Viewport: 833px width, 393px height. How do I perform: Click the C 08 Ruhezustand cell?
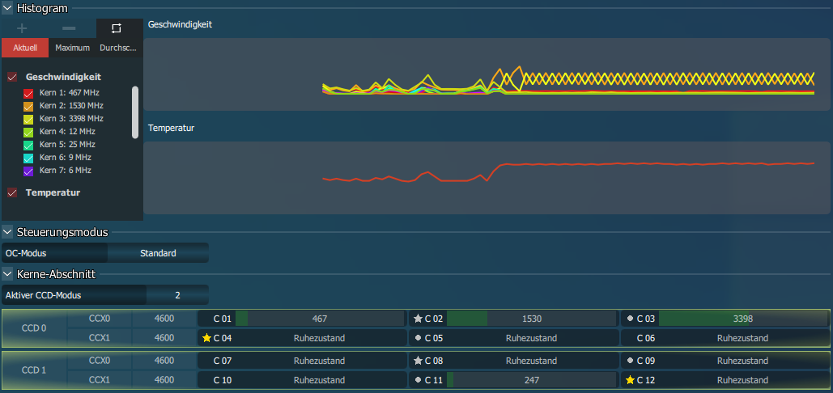514,361
